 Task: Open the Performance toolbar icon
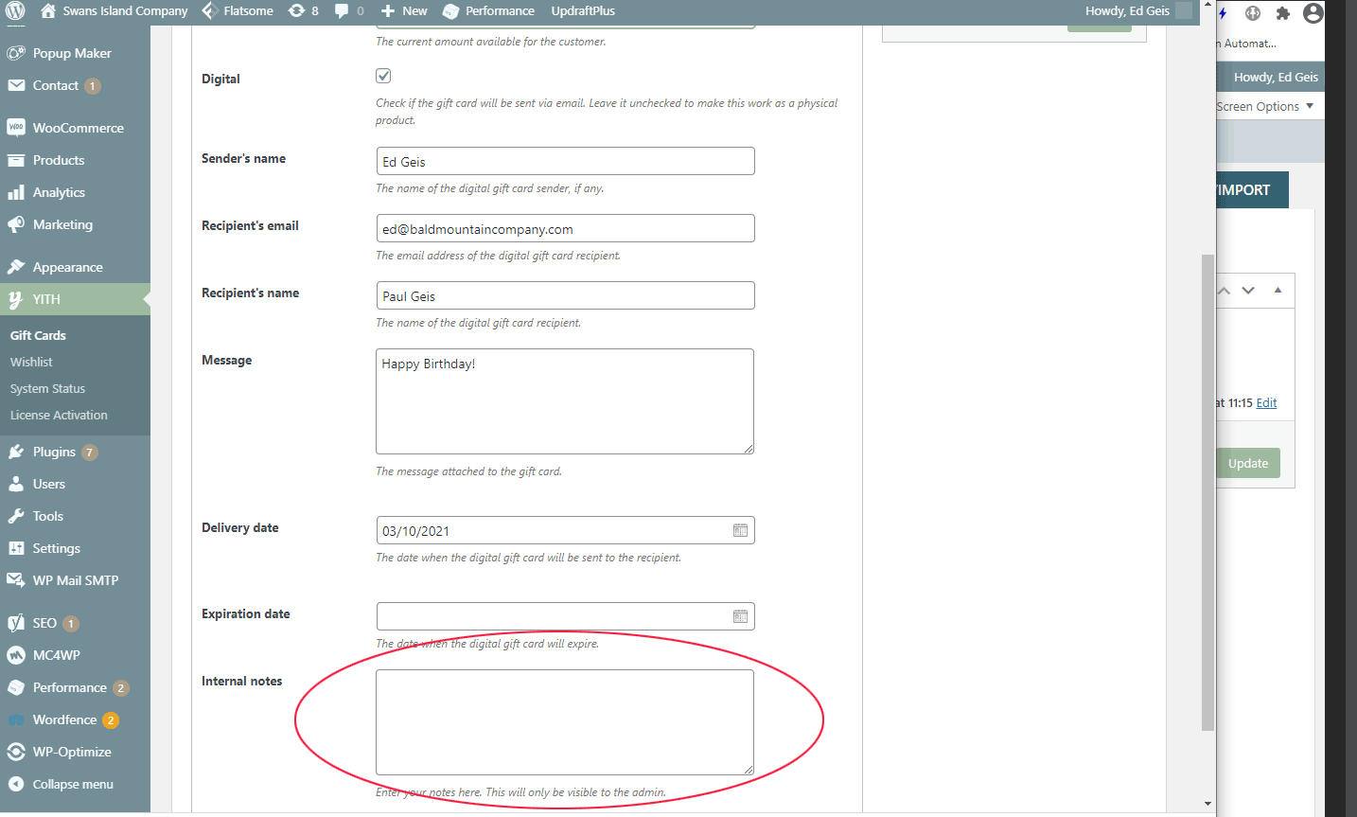(x=451, y=11)
